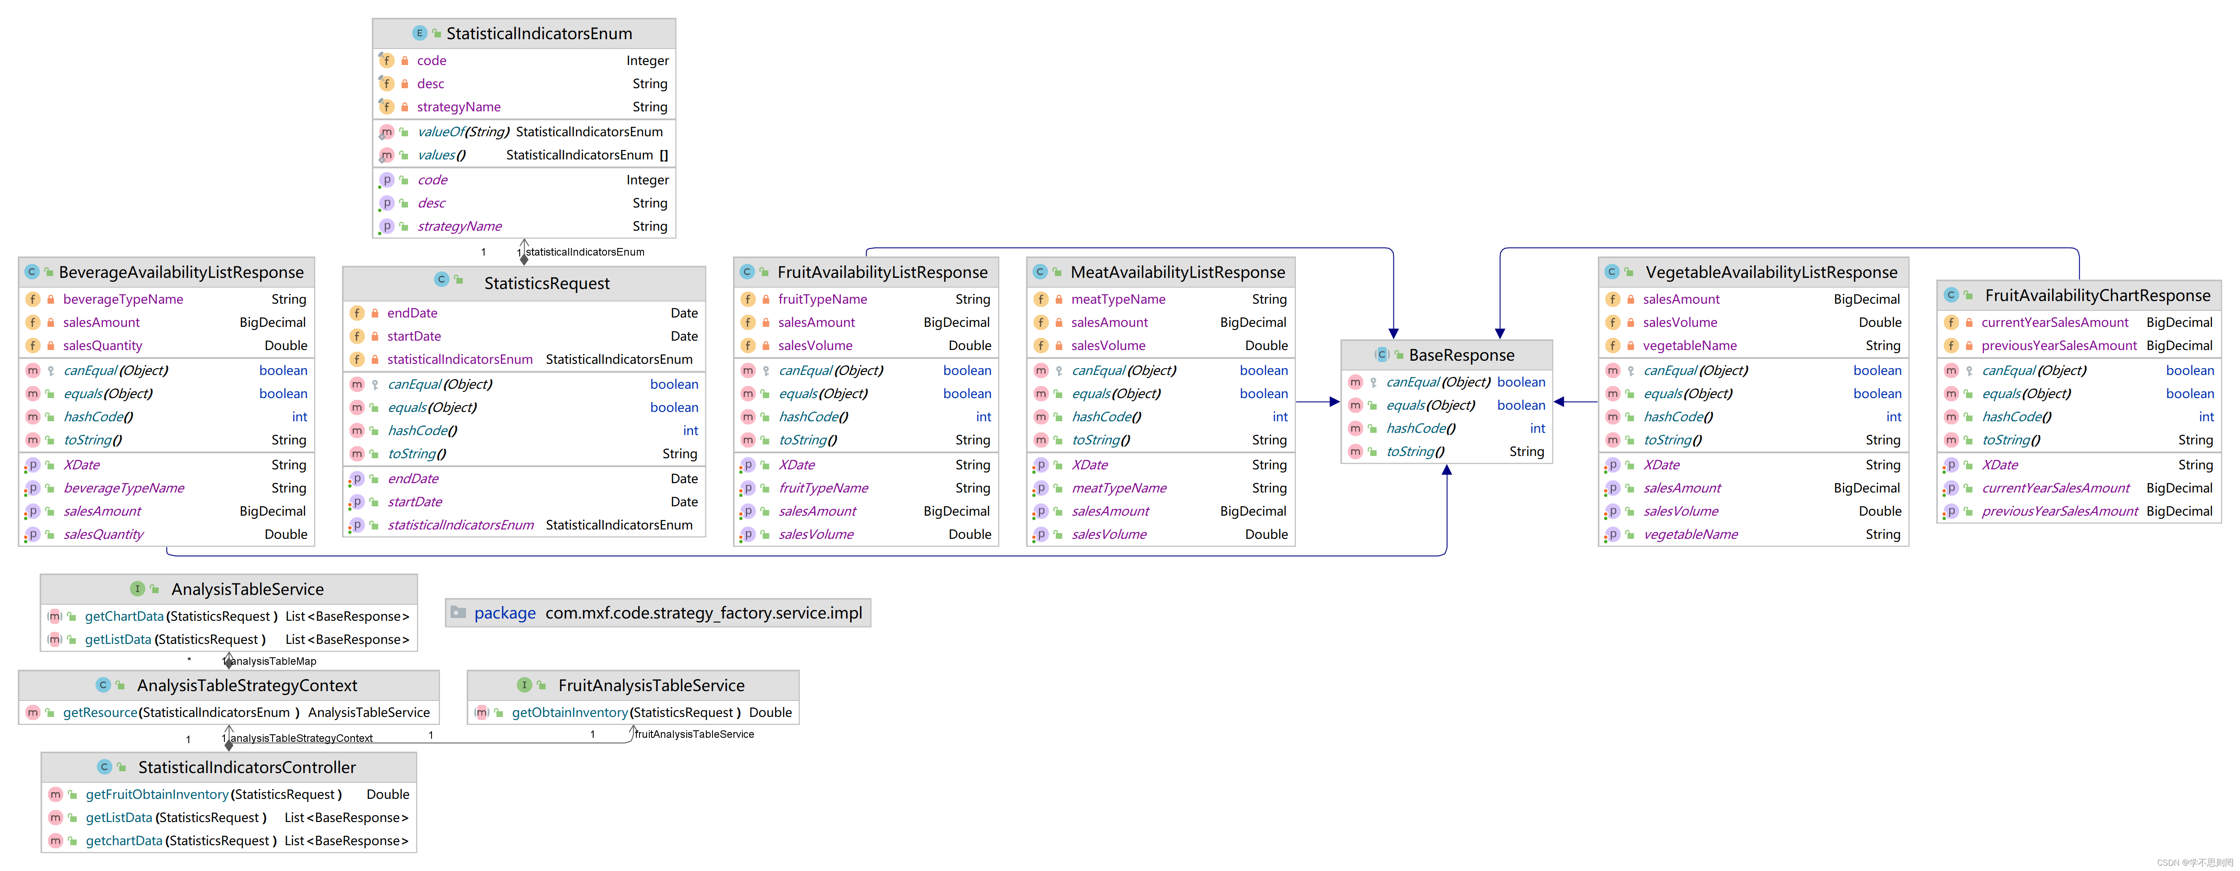
Task: Click the field icon beside endDate in StatisticsRequest
Action: (358, 313)
